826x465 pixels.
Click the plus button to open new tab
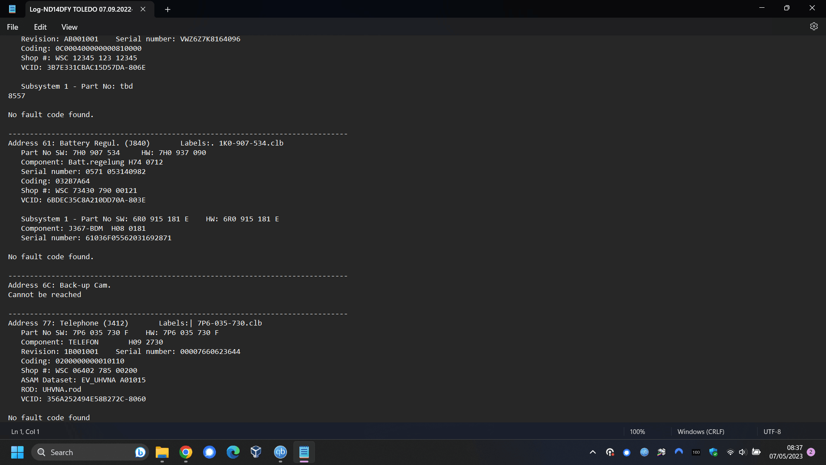point(168,9)
